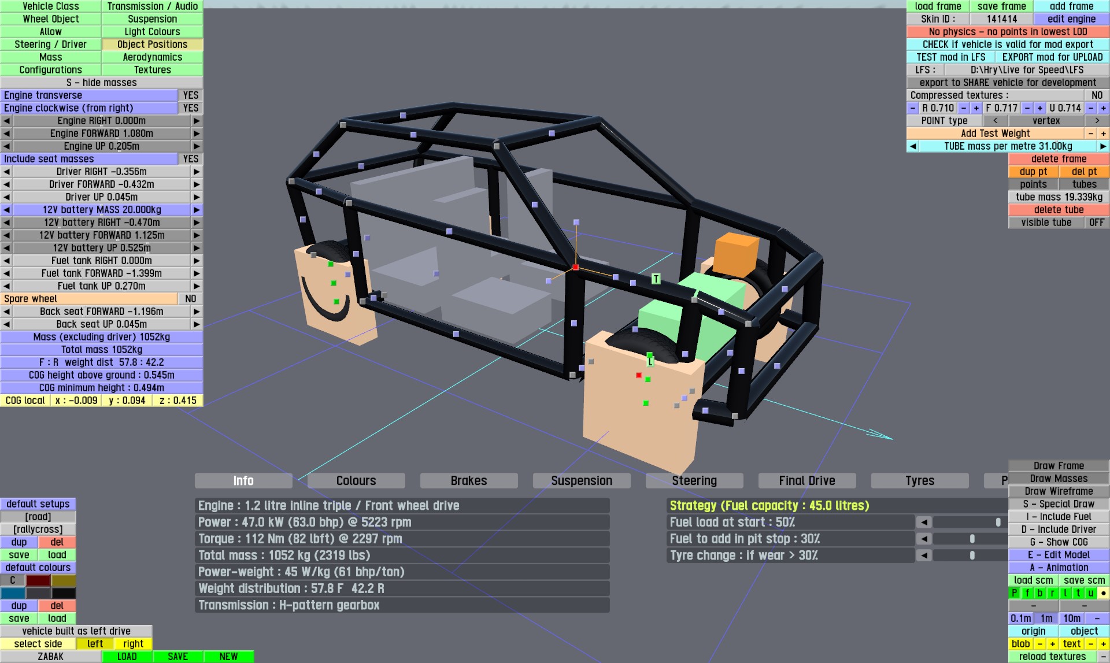Click the save frame button
Screen dimensions: 1110x663
pyautogui.click(x=1001, y=6)
